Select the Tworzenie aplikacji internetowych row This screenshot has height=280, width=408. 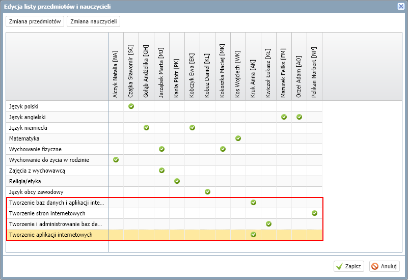[x=164, y=235]
